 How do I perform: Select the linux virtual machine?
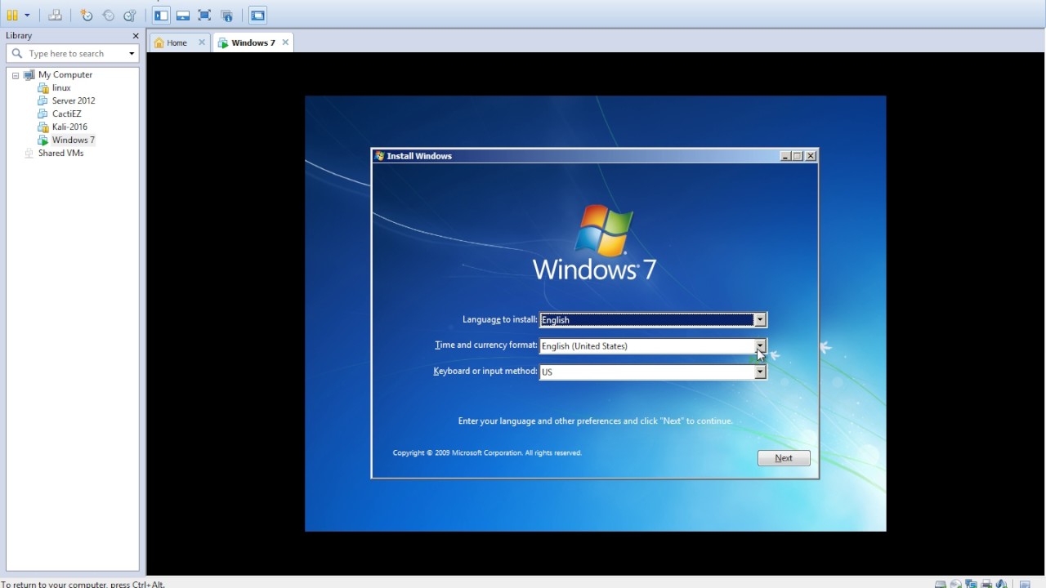(x=61, y=87)
